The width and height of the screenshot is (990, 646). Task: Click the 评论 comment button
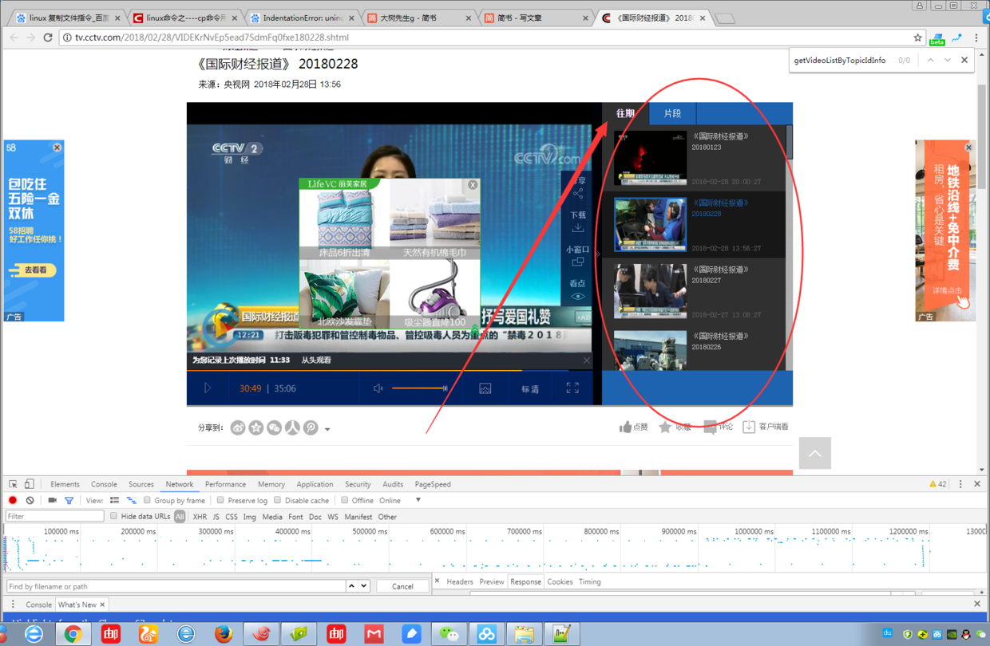coord(719,427)
